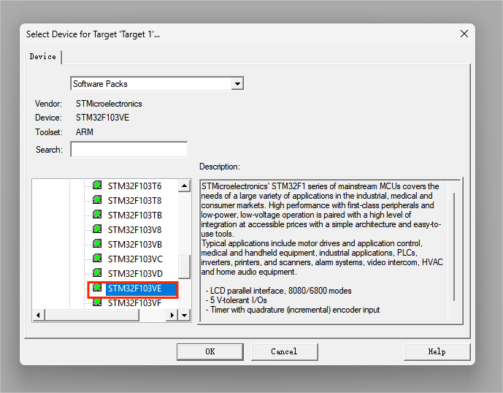
Task: Click the chip icon of highlighted STM32F103VE
Action: 96,289
